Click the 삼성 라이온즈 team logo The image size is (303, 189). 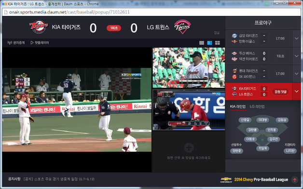click(234, 36)
